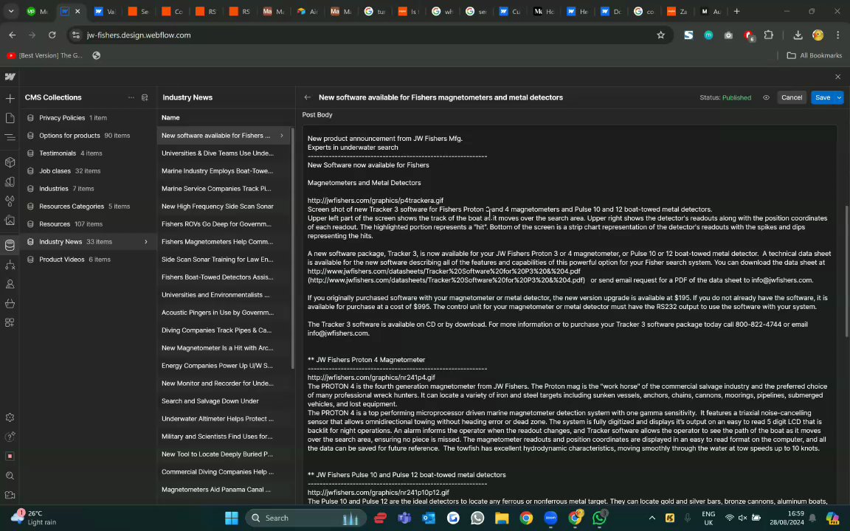
Task: Open tab search dropdown arrow
Action: click(11, 11)
